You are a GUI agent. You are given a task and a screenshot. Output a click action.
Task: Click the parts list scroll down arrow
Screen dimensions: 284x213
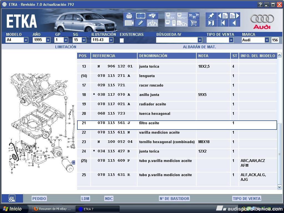click(x=280, y=187)
